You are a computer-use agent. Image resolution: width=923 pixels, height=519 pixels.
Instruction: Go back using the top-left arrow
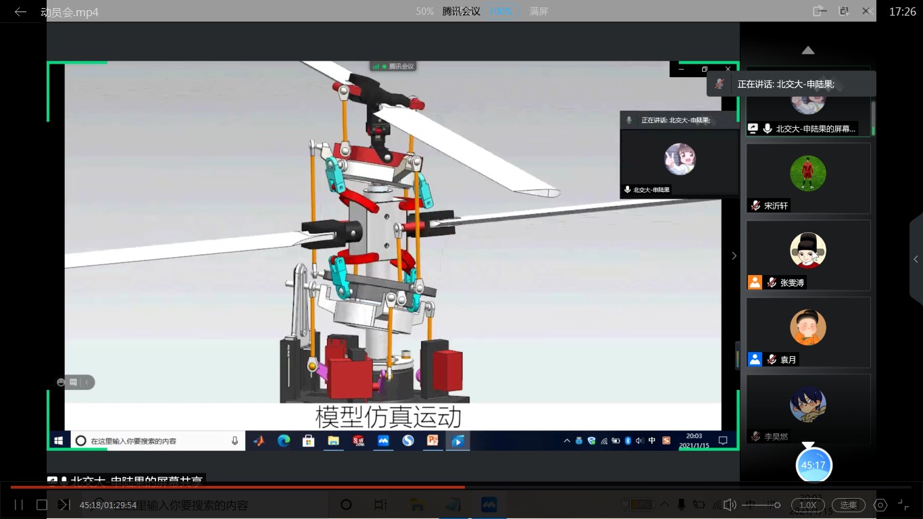pos(20,11)
